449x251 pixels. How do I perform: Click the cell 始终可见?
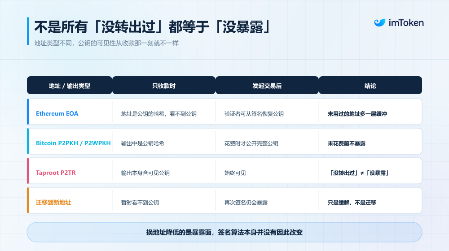tap(235, 173)
